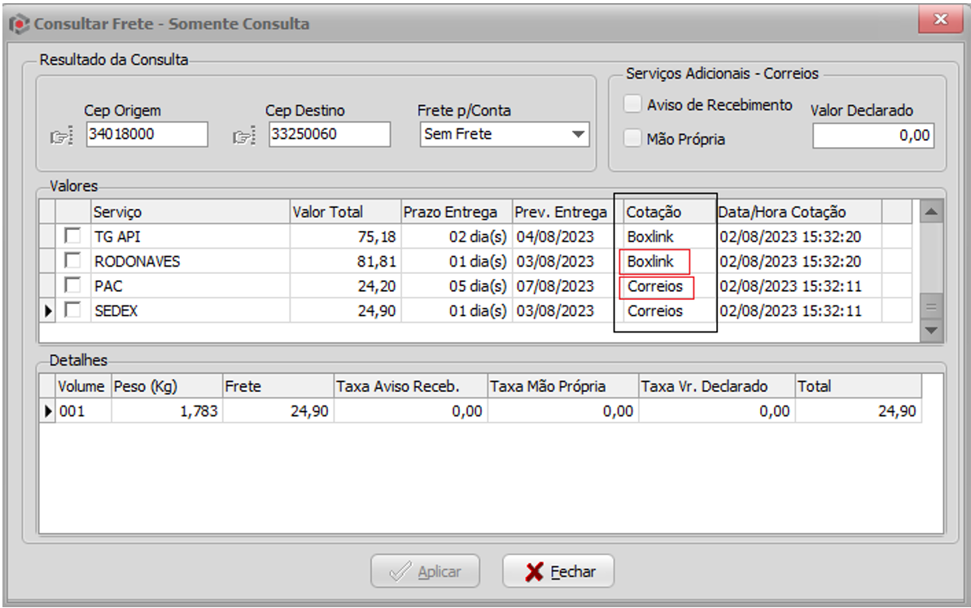The width and height of the screenshot is (971, 608).
Task: Click the application icon in title bar
Action: click(x=18, y=24)
